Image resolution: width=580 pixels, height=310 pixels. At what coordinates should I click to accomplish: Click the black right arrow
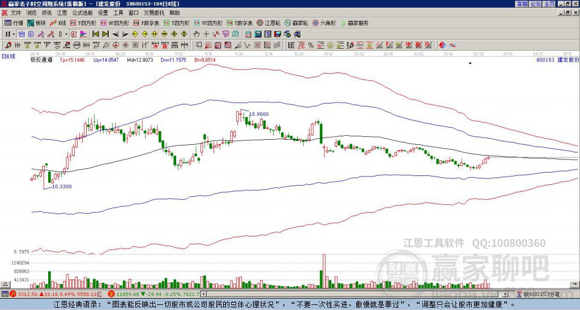pos(125,35)
